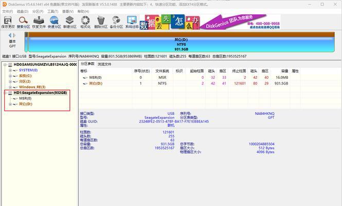Collapse the HD0 SAMSUNG disk node
The width and height of the screenshot is (342, 206).
point(5,65)
